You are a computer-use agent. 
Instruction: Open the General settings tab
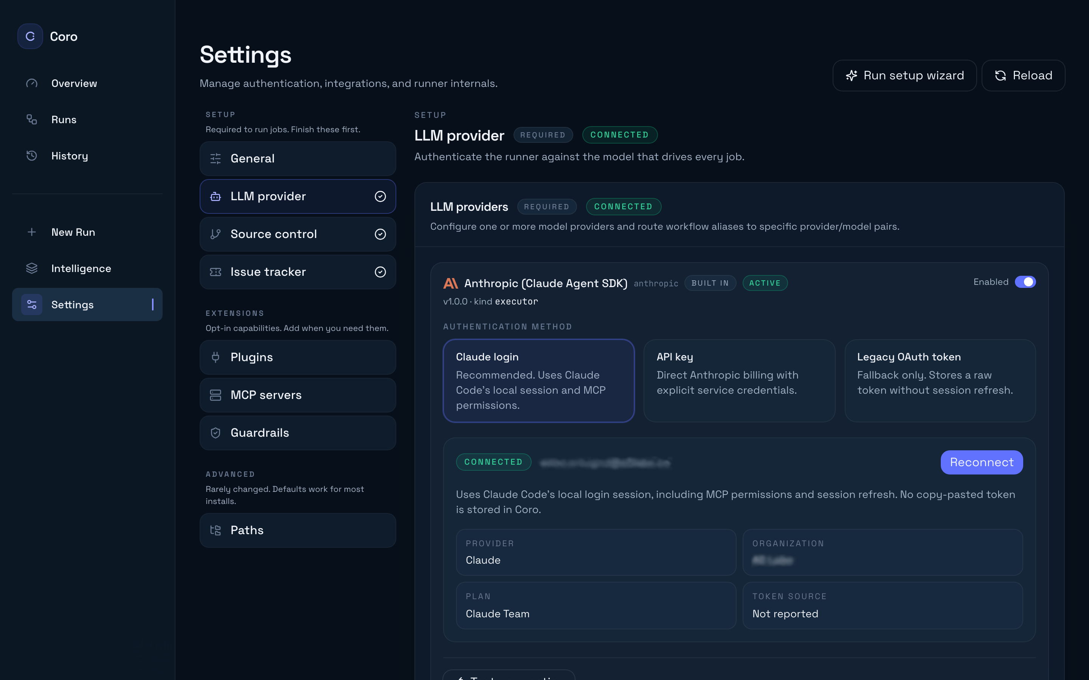click(298, 159)
